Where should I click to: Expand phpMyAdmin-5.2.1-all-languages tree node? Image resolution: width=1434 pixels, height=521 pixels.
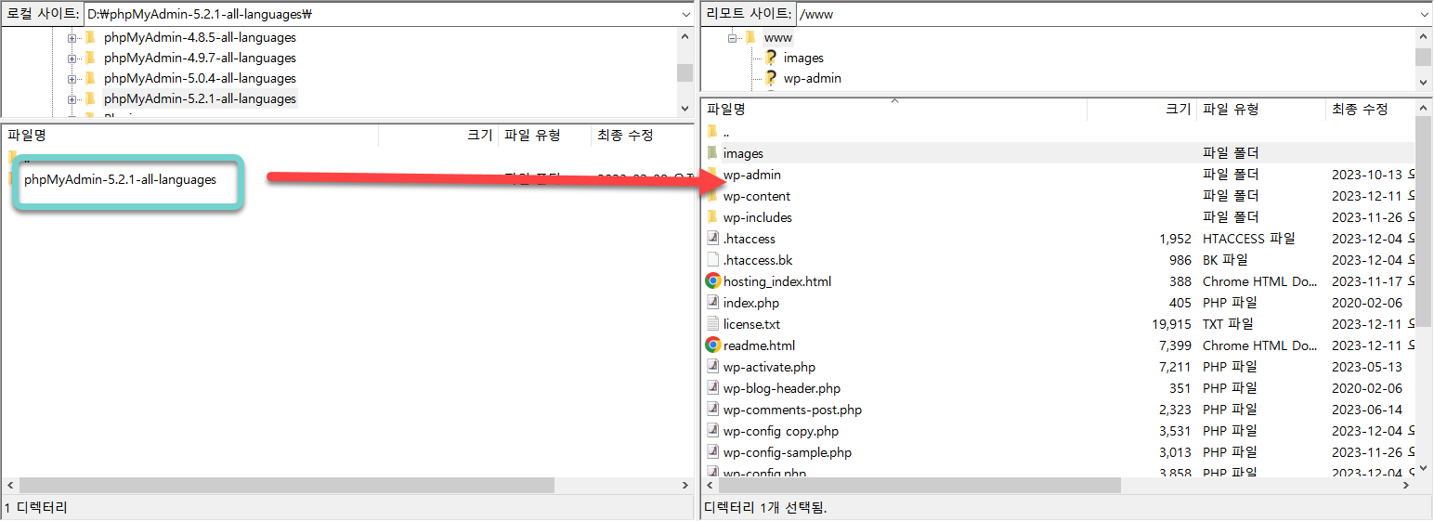[72, 99]
